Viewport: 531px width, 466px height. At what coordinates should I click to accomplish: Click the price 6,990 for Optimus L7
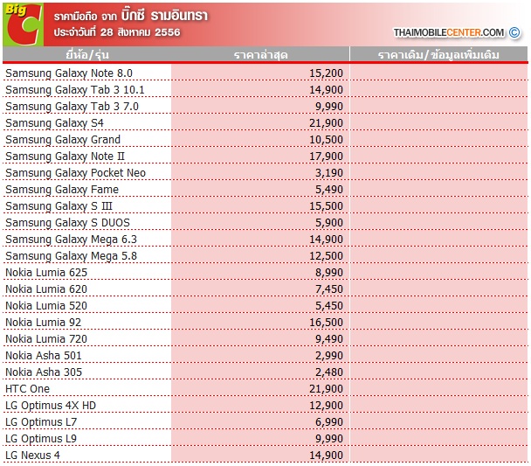pos(329,422)
